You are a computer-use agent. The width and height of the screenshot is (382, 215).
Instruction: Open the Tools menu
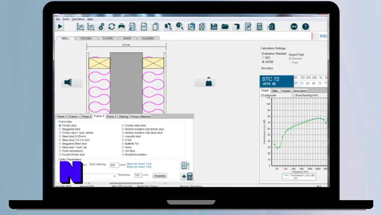click(66, 19)
